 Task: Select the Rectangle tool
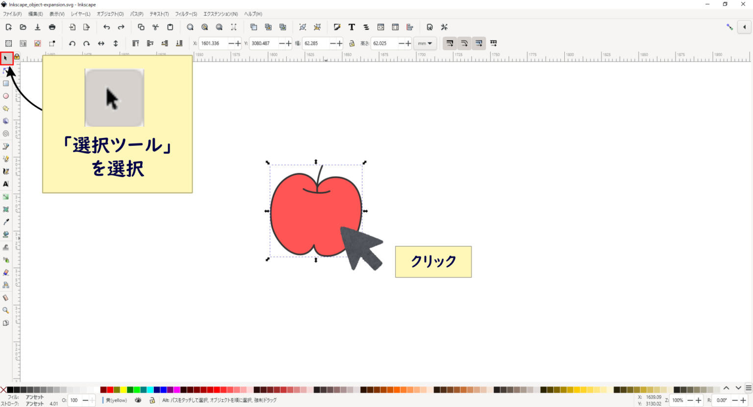point(6,83)
